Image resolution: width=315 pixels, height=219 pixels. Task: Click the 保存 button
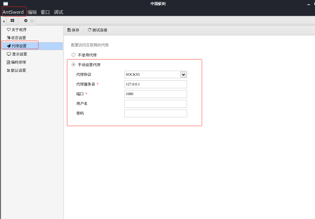coord(73,30)
